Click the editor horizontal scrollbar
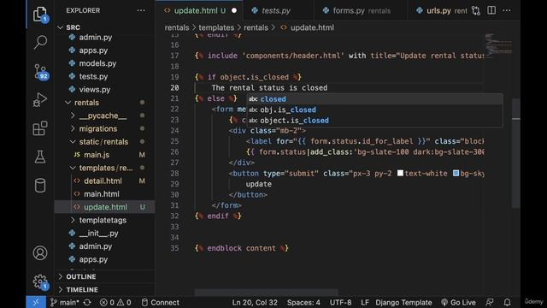Image resolution: width=547 pixels, height=308 pixels. (266, 292)
